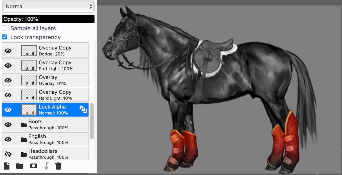Expand the English folder icon
Image resolution: width=342 pixels, height=175 pixels.
coord(24,139)
